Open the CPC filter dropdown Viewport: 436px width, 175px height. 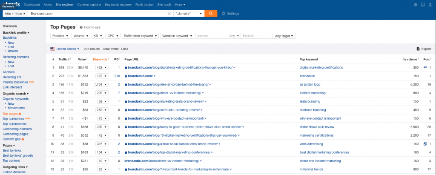(x=113, y=36)
